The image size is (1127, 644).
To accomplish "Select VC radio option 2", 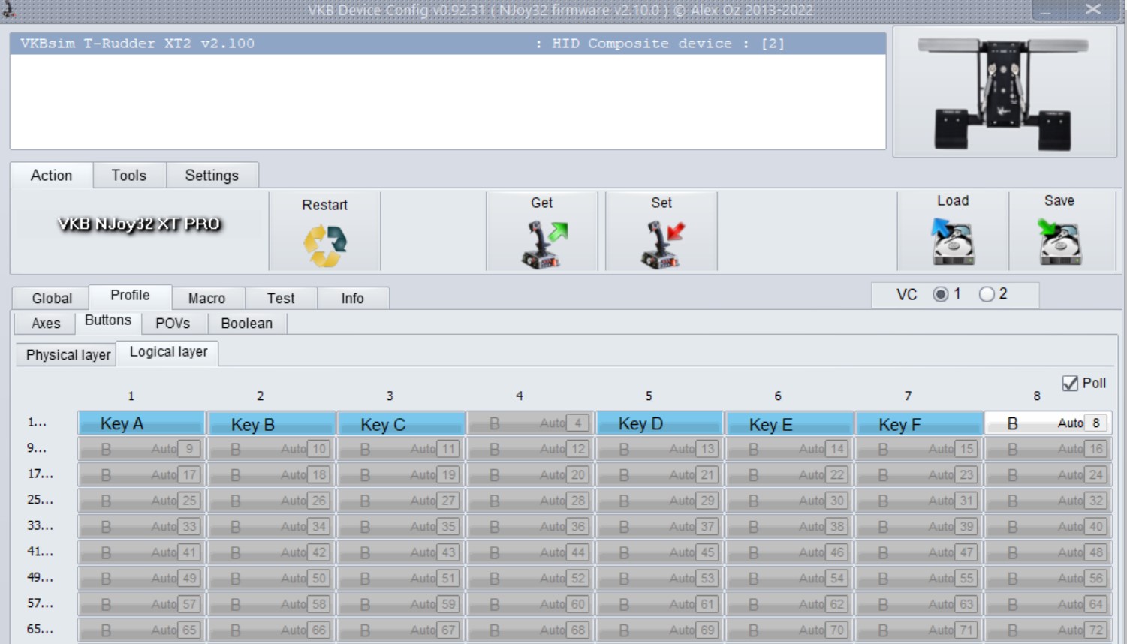I will coord(987,295).
